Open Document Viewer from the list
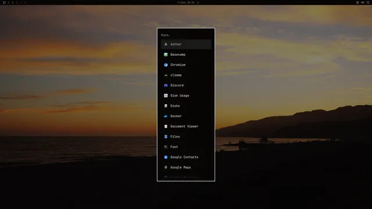The height and width of the screenshot is (209, 372). pyautogui.click(x=186, y=127)
